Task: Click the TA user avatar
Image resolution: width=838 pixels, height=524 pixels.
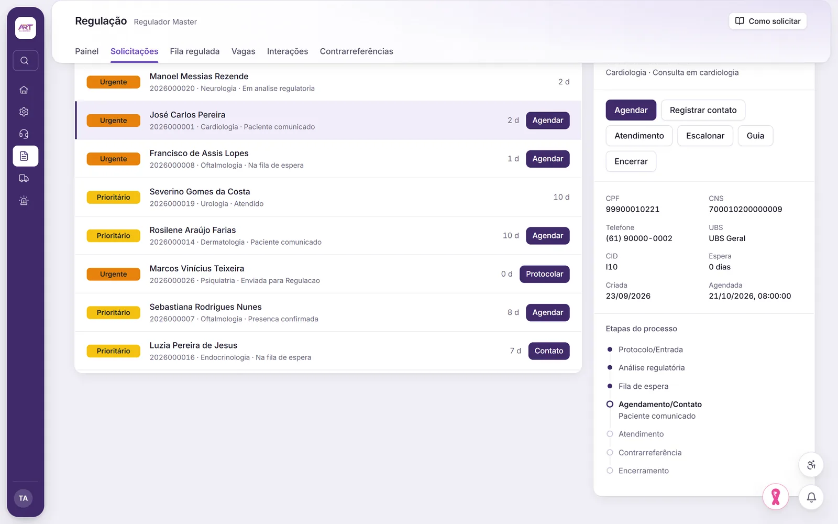Action: click(24, 498)
